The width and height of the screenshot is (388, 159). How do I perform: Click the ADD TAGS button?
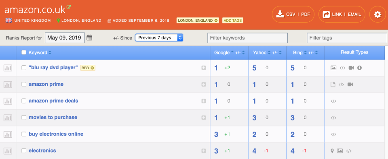click(x=233, y=21)
